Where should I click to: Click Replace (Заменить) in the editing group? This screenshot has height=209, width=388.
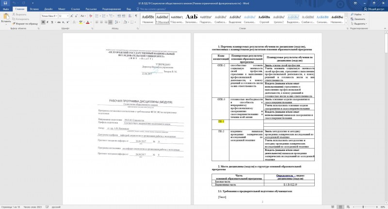pos(358,19)
